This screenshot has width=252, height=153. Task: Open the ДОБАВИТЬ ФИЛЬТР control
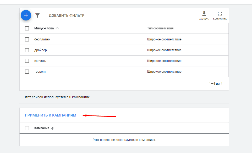click(x=67, y=15)
